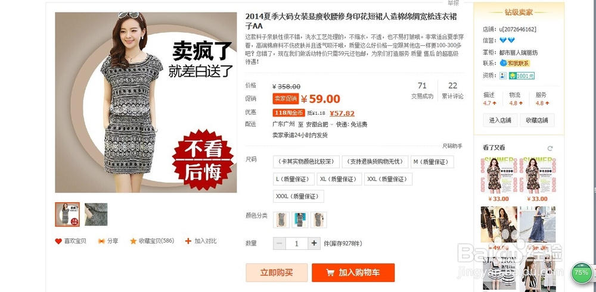The width and height of the screenshot is (596, 292).
Task: Decrease quantity with the minus stepper
Action: (x=280, y=243)
